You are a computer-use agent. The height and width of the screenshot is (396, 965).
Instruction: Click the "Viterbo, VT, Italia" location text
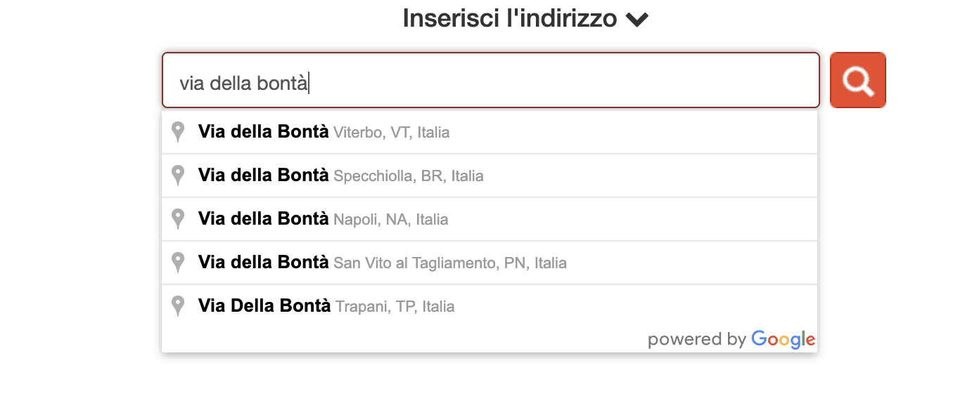coord(391,133)
